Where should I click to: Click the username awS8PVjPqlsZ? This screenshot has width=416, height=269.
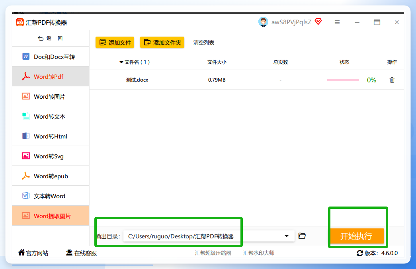pyautogui.click(x=291, y=22)
